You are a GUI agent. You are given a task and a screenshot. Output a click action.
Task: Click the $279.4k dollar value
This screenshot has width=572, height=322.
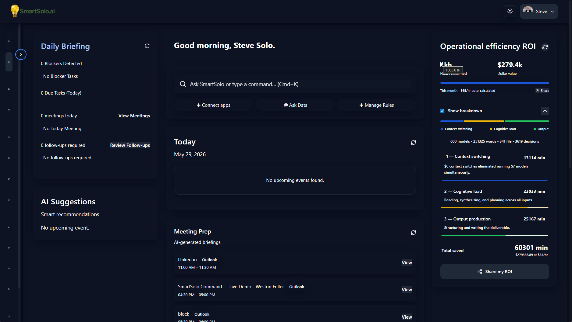pos(510,65)
